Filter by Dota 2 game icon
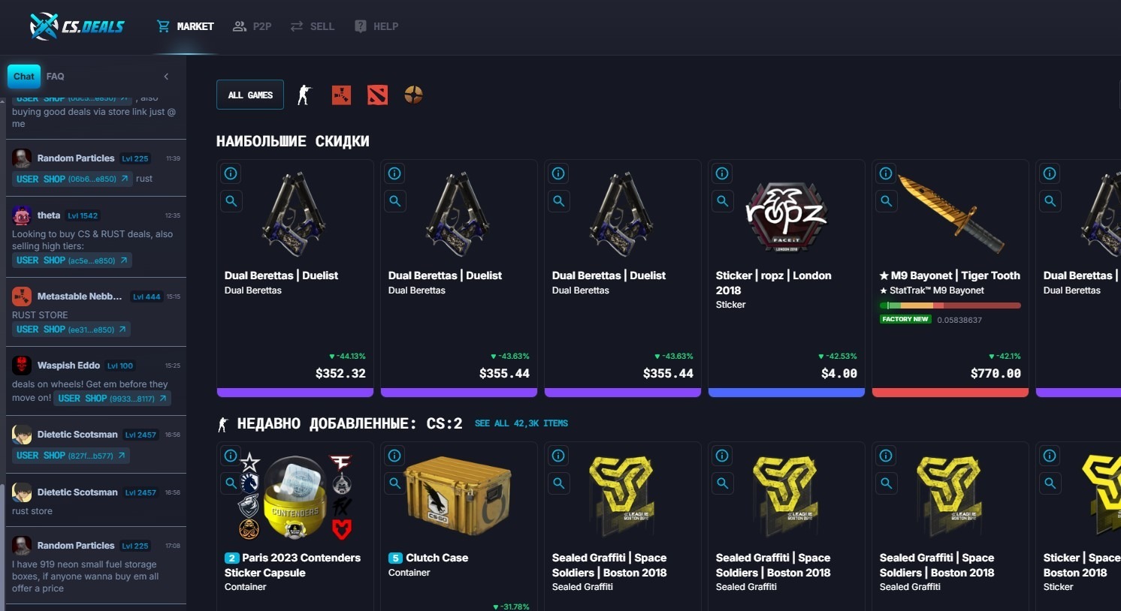1121x611 pixels. (377, 95)
